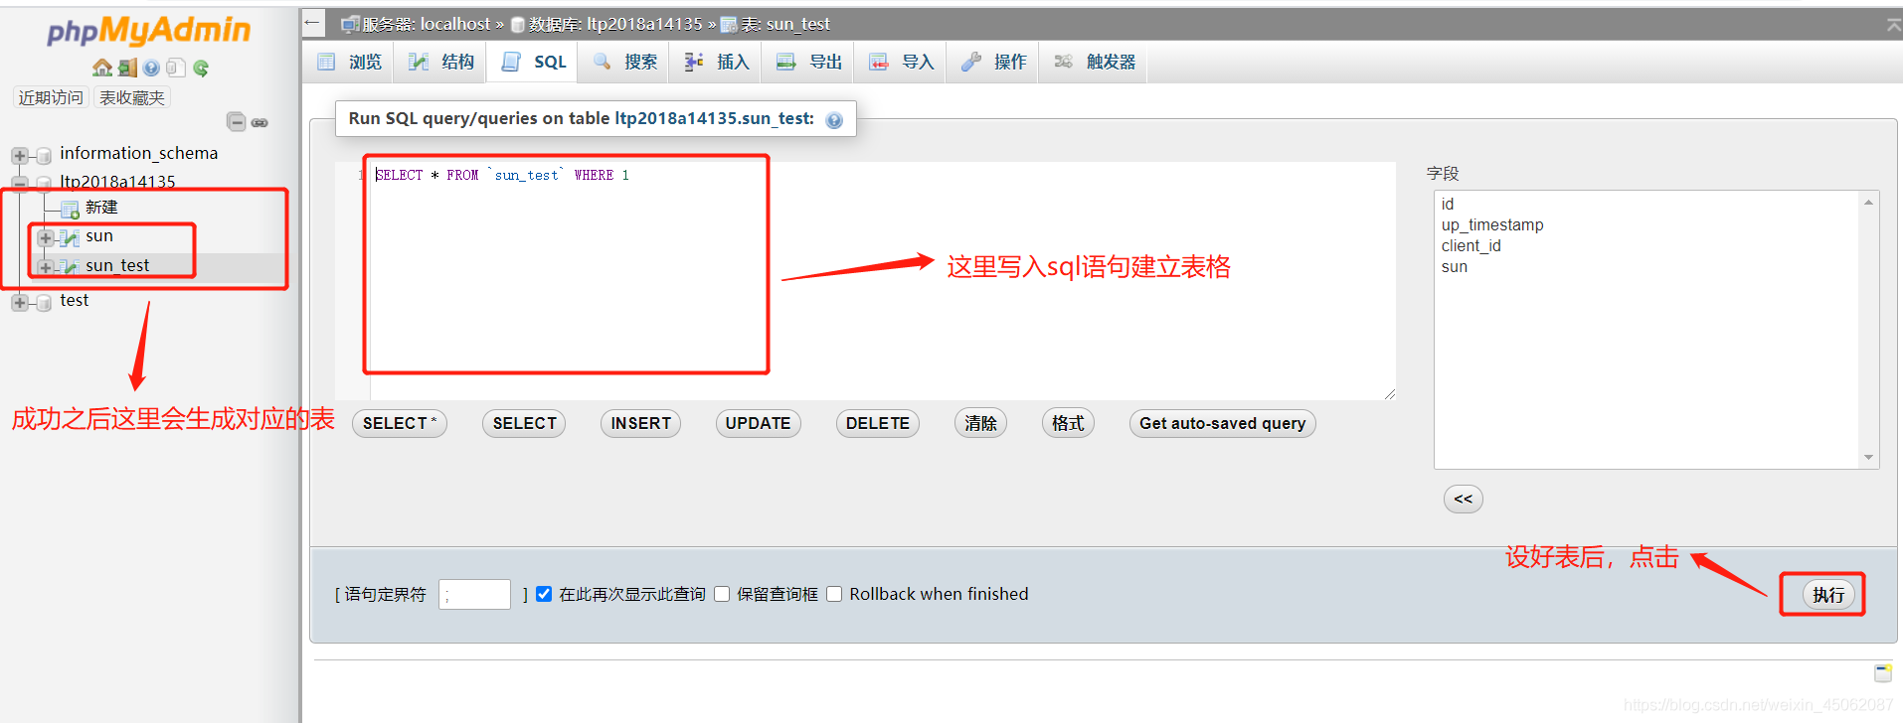Switch to the 操作 operations tab
This screenshot has width=1903, height=723.
994,62
